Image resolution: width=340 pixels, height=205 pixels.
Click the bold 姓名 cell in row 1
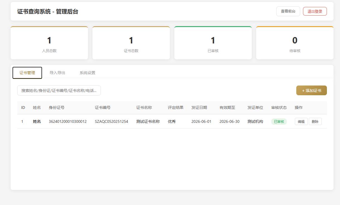coord(37,121)
